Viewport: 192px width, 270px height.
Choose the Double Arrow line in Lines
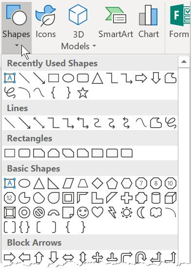pos(39,123)
